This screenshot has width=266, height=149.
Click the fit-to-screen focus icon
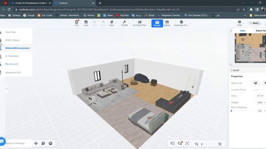click(x=187, y=144)
